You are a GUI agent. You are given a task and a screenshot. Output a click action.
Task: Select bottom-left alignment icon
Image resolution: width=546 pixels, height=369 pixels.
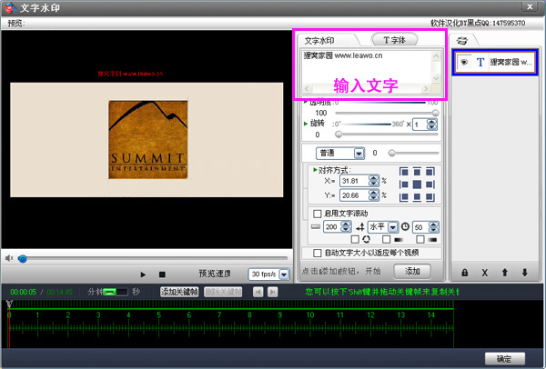(403, 197)
